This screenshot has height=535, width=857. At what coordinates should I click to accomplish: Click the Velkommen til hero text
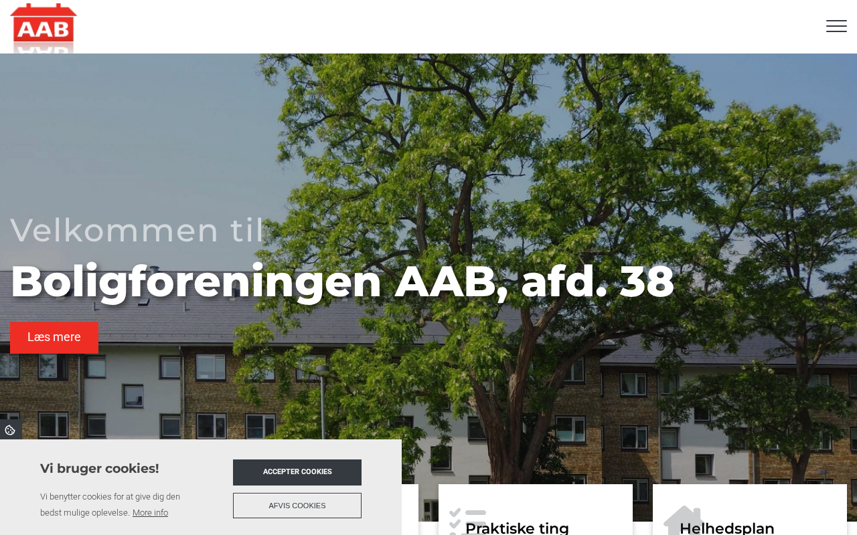coord(137,230)
